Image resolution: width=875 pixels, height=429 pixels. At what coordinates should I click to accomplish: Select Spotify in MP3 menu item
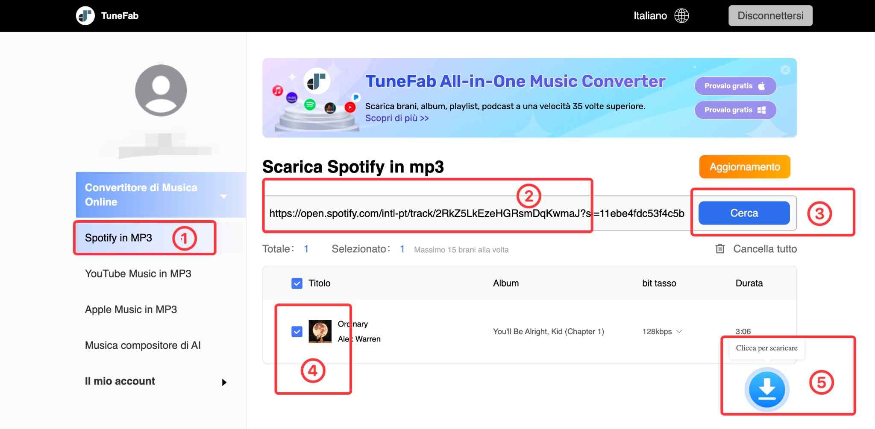point(118,238)
